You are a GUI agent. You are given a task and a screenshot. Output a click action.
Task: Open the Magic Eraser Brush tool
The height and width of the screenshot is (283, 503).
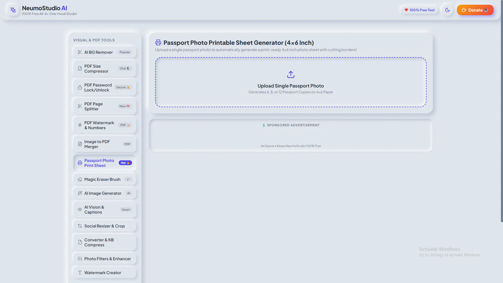tap(105, 179)
